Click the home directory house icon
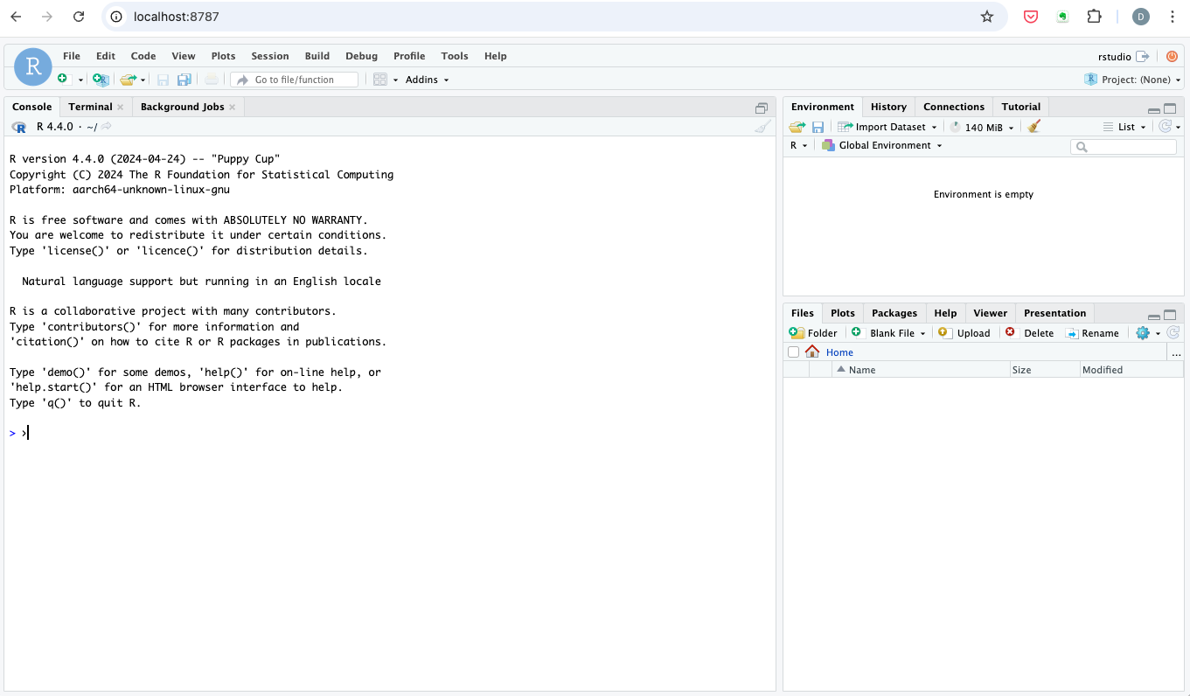1190x696 pixels. (812, 351)
